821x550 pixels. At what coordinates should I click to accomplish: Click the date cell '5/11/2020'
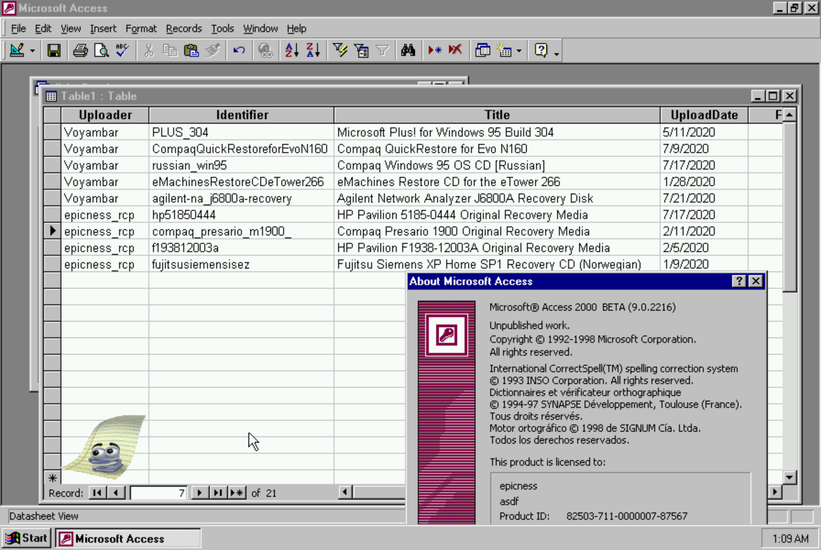click(x=704, y=132)
